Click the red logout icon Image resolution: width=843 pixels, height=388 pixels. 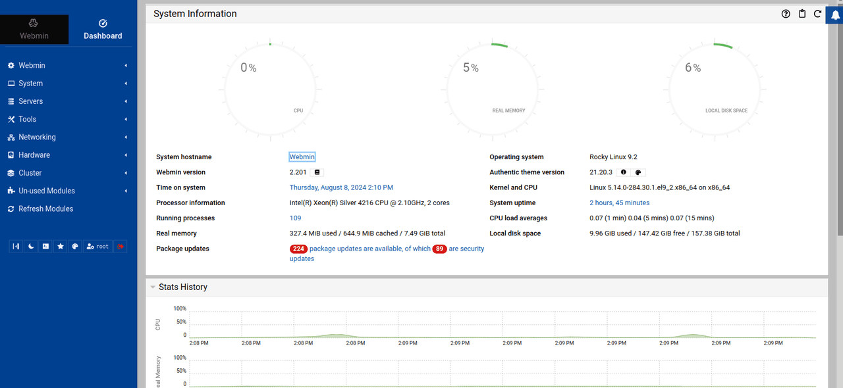(121, 247)
